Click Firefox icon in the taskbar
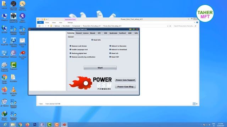Screen dimensions: 227x127 [27, 125]
